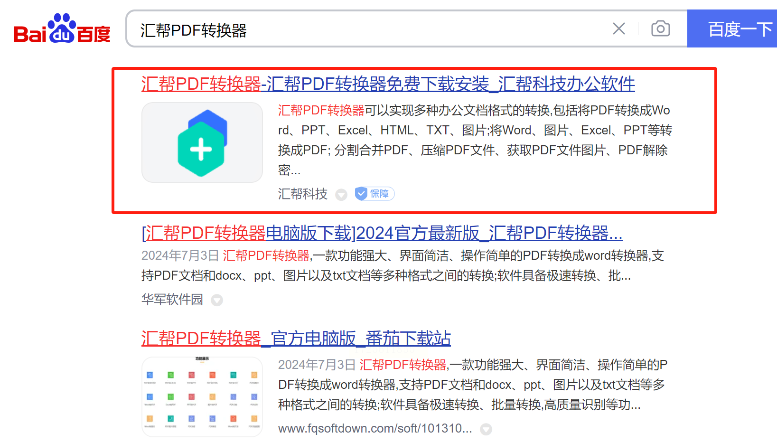Click the www.fqsoftdown.com URL
Screen dimensions: 777x443
[375, 428]
